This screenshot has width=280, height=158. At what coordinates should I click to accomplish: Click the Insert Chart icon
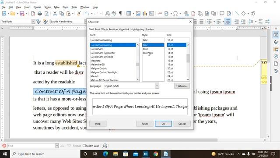[145, 14]
